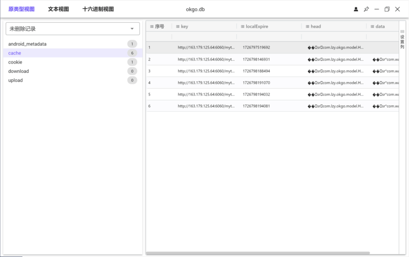Click the filter field under localExpire column
409x257 pixels.
click(269, 37)
